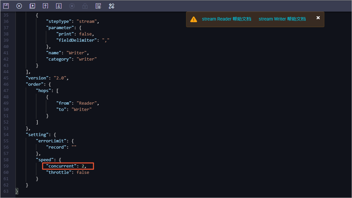Click line number 63 in the gutter
Screen dimensions: 352x198
6,191
